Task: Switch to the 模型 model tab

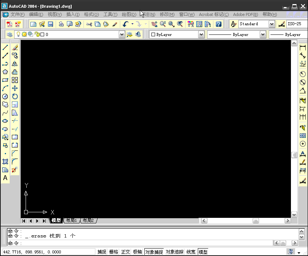Action: (x=56, y=220)
